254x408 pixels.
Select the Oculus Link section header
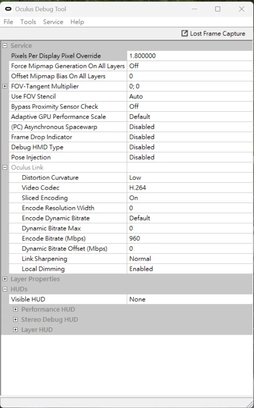coord(27,167)
